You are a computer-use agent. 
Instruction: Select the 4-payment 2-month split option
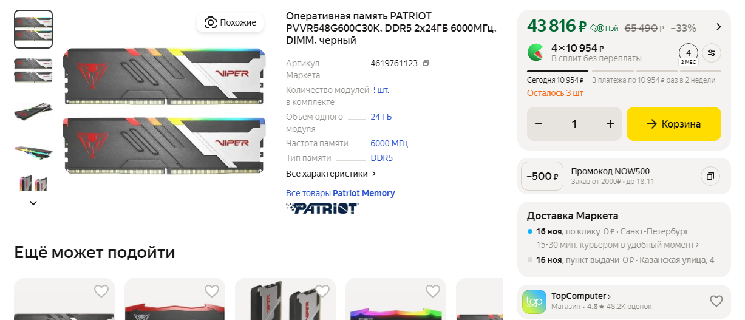[x=689, y=54]
